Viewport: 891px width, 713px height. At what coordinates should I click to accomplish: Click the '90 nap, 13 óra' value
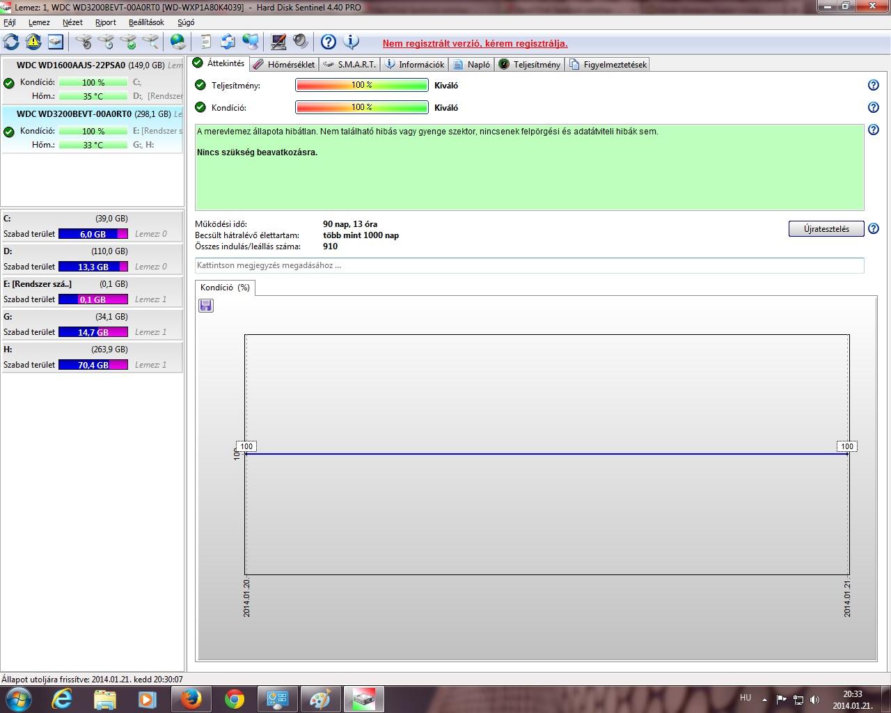(x=350, y=224)
